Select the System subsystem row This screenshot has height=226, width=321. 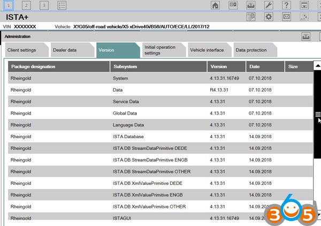pos(160,78)
